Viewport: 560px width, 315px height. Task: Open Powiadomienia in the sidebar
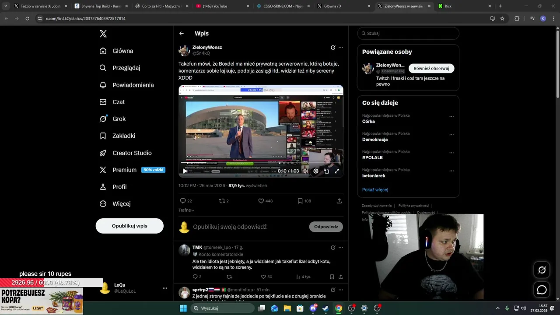coord(126,85)
